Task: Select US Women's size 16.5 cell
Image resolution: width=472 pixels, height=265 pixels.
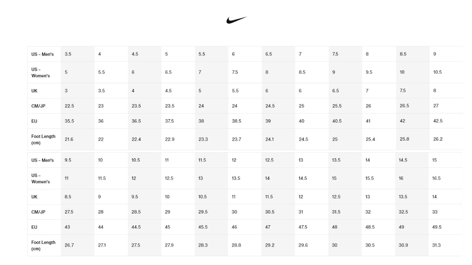Action: 436,179
